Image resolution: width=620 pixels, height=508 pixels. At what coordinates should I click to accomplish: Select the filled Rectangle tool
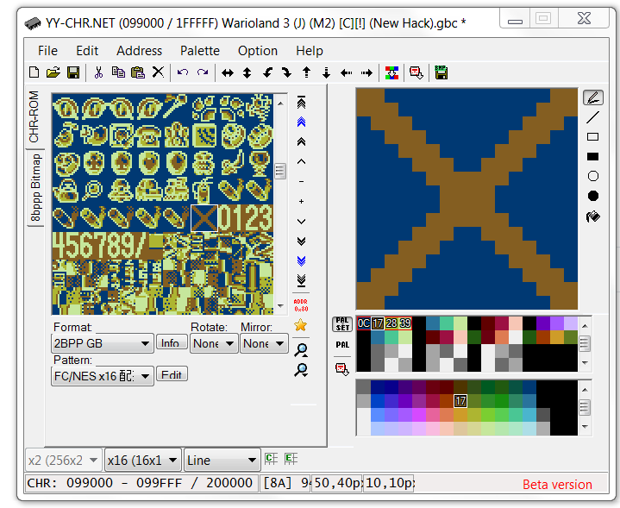pyautogui.click(x=592, y=157)
